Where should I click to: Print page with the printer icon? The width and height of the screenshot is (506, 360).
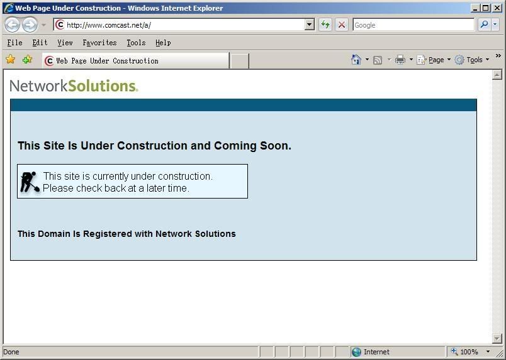[400, 60]
